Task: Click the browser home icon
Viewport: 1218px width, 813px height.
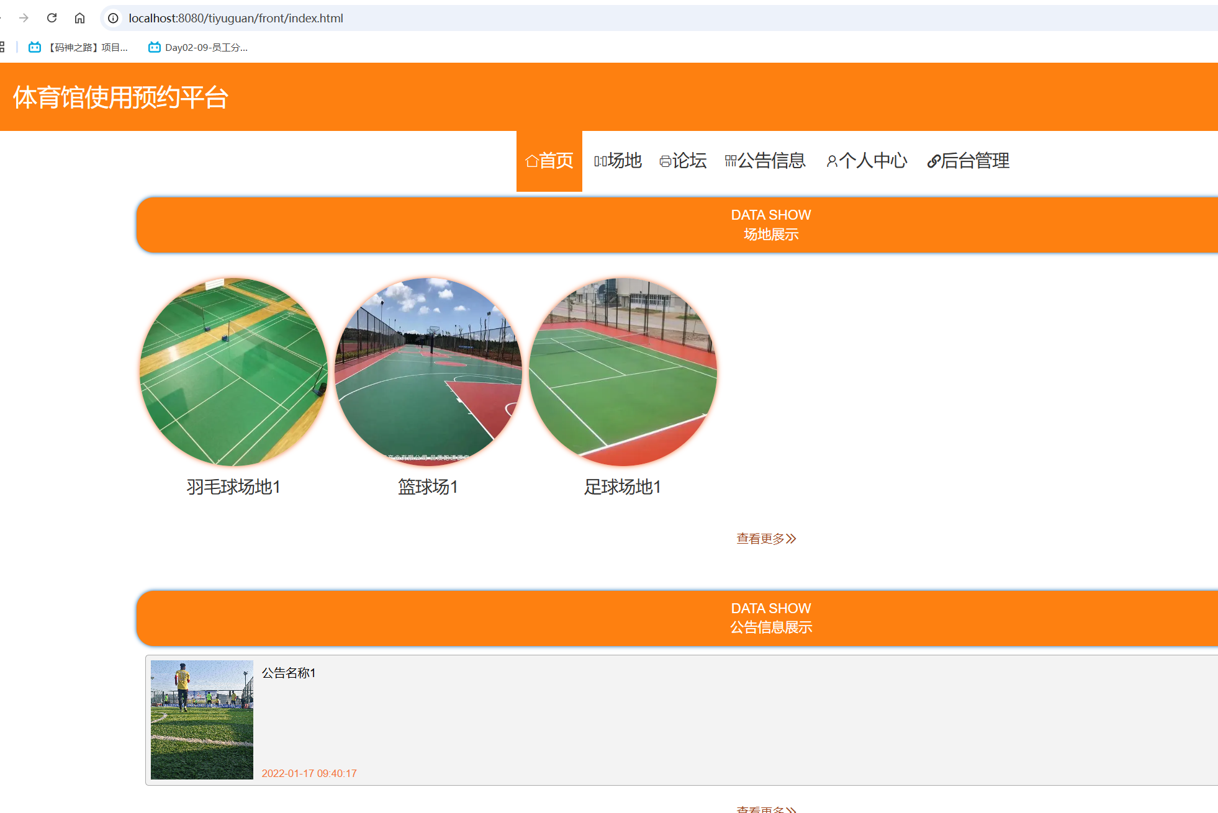Action: [x=79, y=18]
